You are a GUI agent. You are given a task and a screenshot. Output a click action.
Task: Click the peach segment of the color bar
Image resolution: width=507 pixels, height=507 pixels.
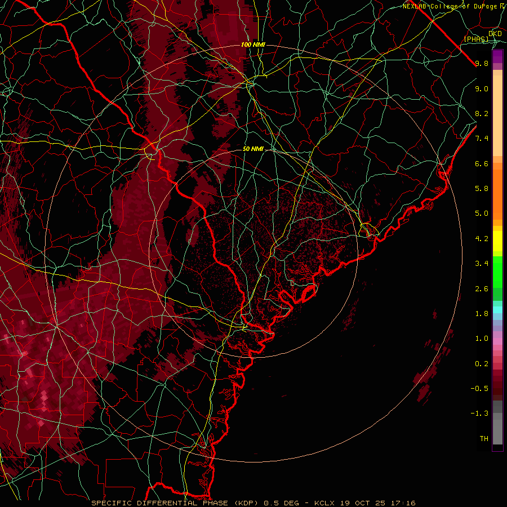tap(497, 115)
